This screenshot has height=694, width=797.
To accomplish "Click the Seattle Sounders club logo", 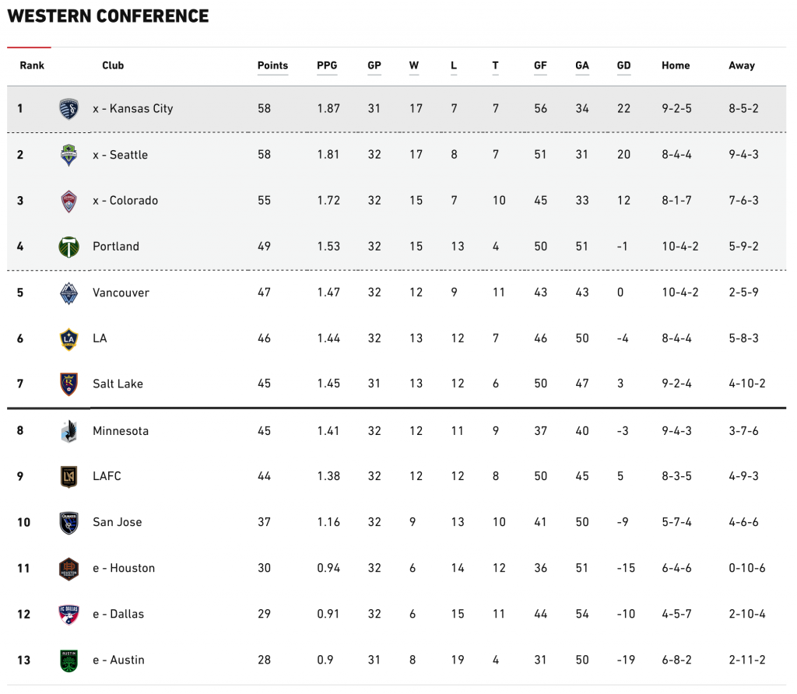I will click(x=69, y=155).
